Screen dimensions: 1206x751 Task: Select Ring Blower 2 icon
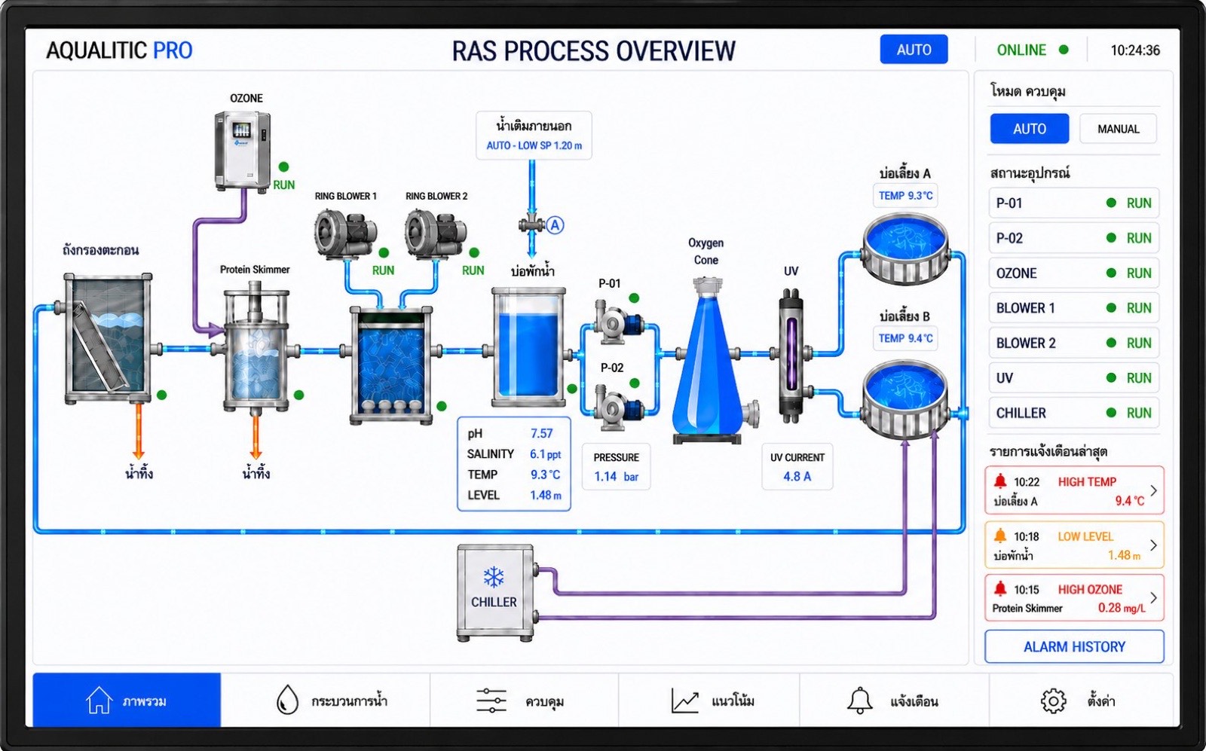[436, 233]
